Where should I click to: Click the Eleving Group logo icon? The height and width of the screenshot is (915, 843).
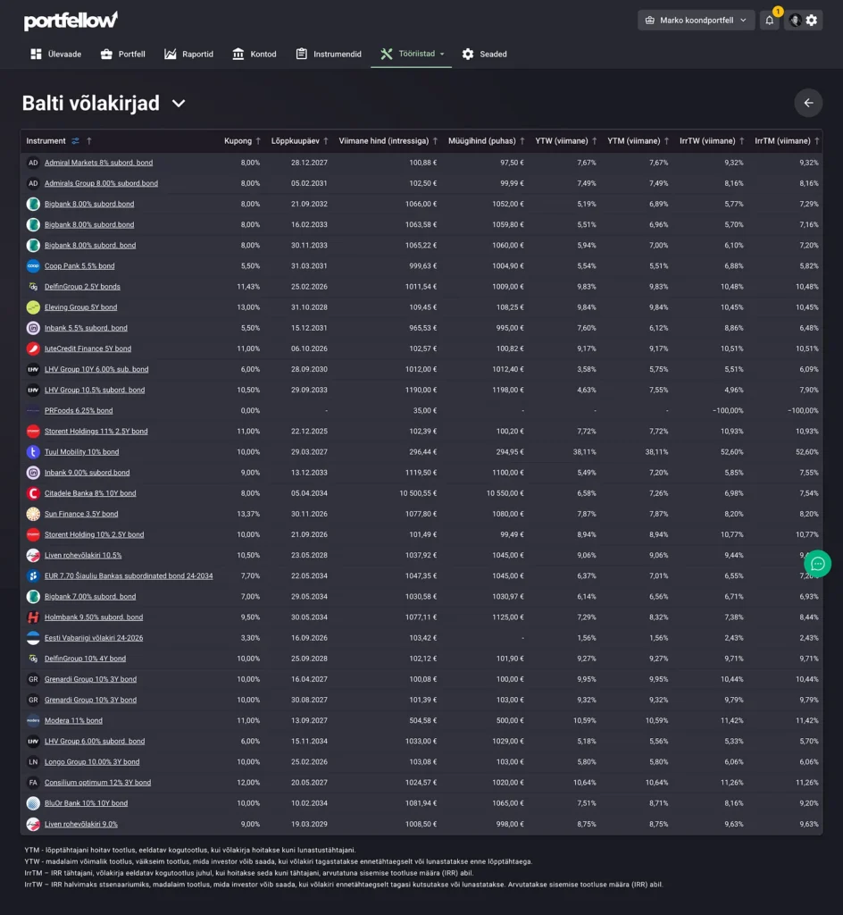pyautogui.click(x=33, y=307)
